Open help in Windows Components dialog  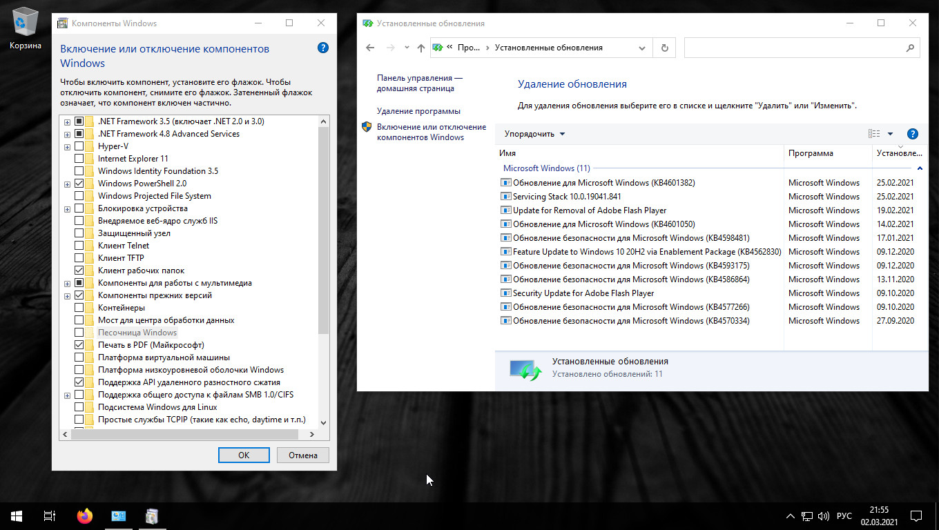[322, 48]
